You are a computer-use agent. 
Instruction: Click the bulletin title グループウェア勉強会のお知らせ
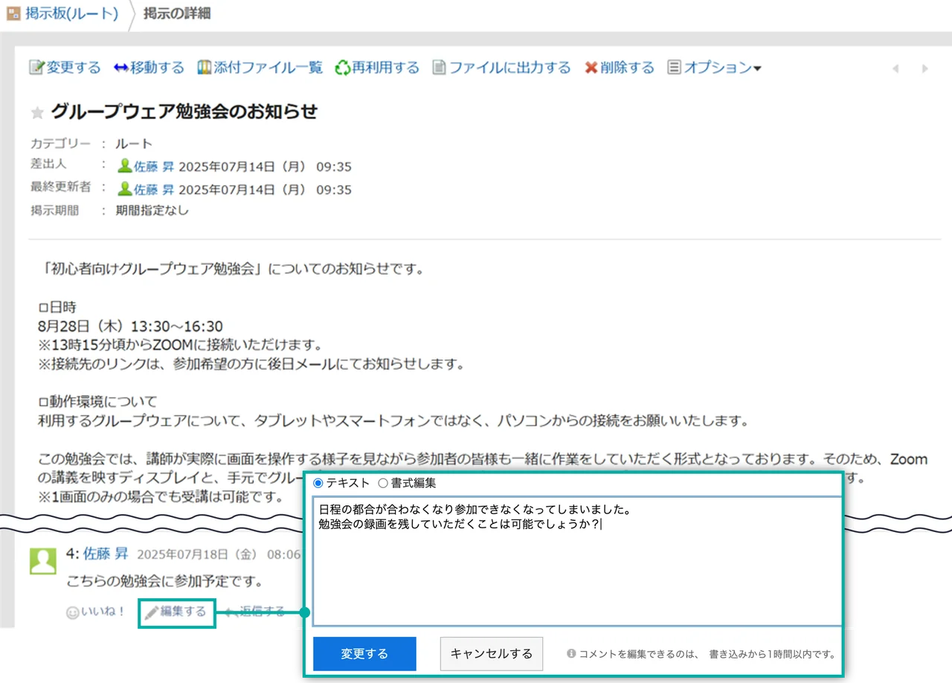coord(184,112)
